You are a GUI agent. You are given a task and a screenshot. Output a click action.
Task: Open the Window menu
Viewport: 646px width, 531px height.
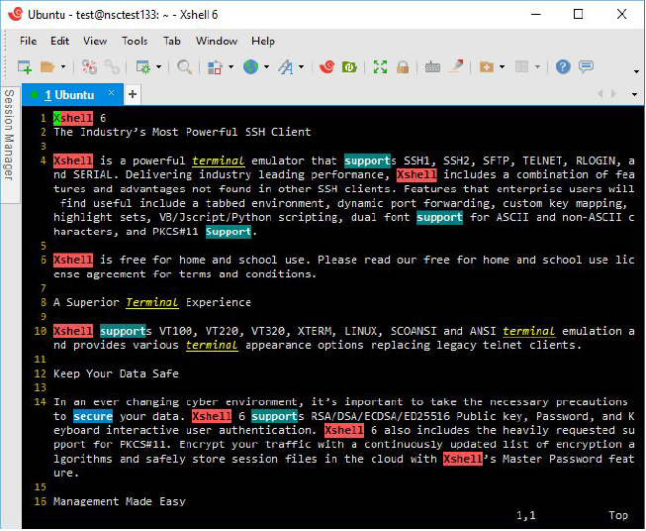217,41
